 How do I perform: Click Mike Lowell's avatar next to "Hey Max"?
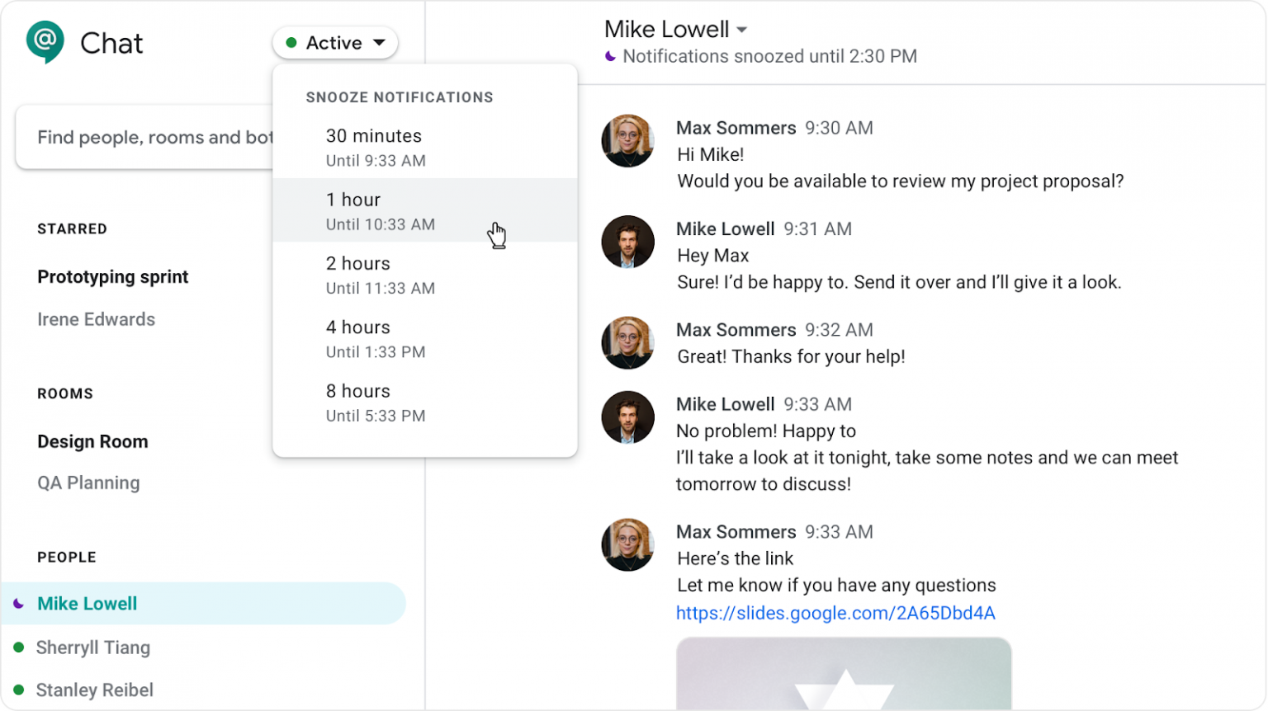point(627,242)
